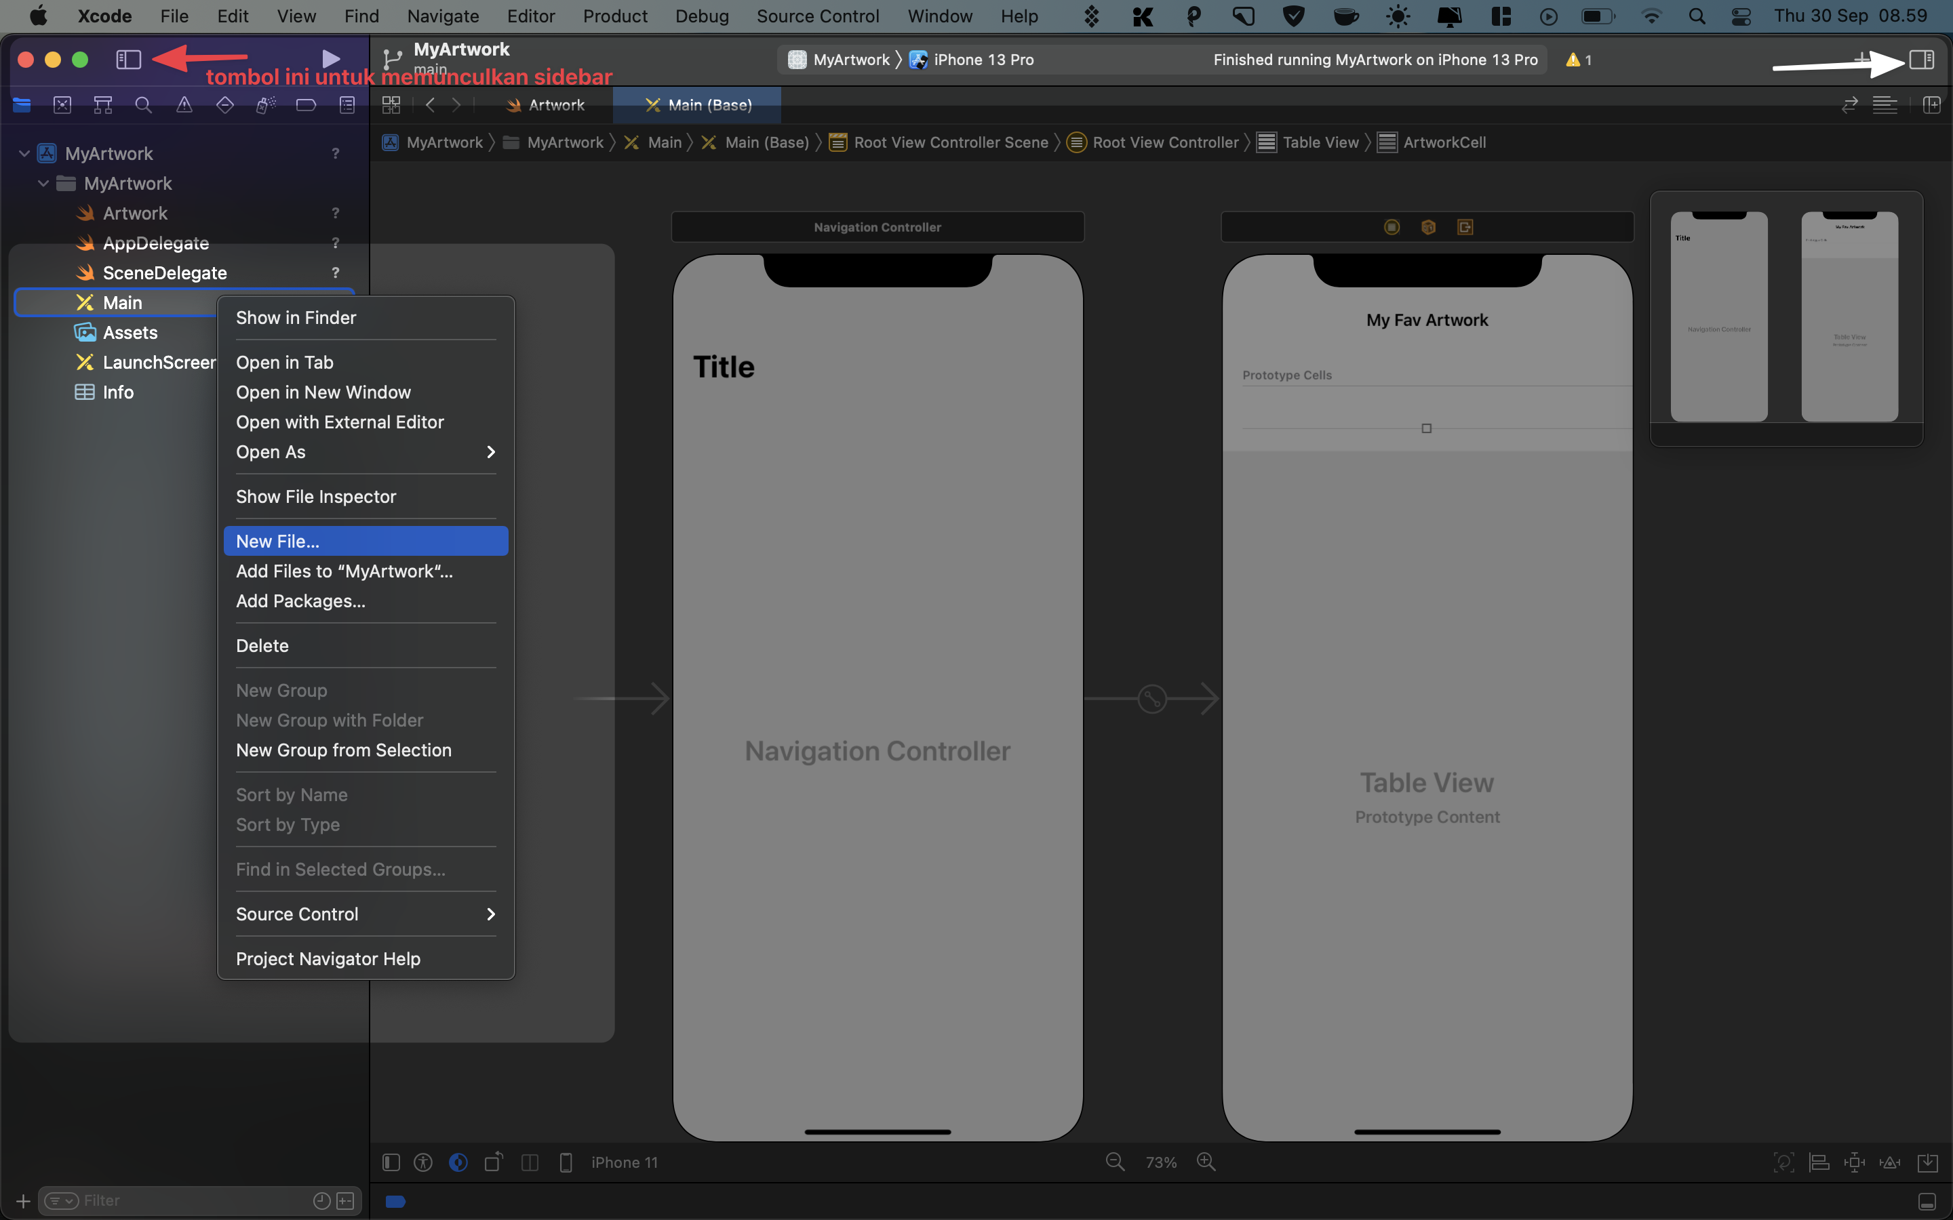The width and height of the screenshot is (1953, 1220).
Task: Select Delete in the context menu
Action: click(x=366, y=645)
